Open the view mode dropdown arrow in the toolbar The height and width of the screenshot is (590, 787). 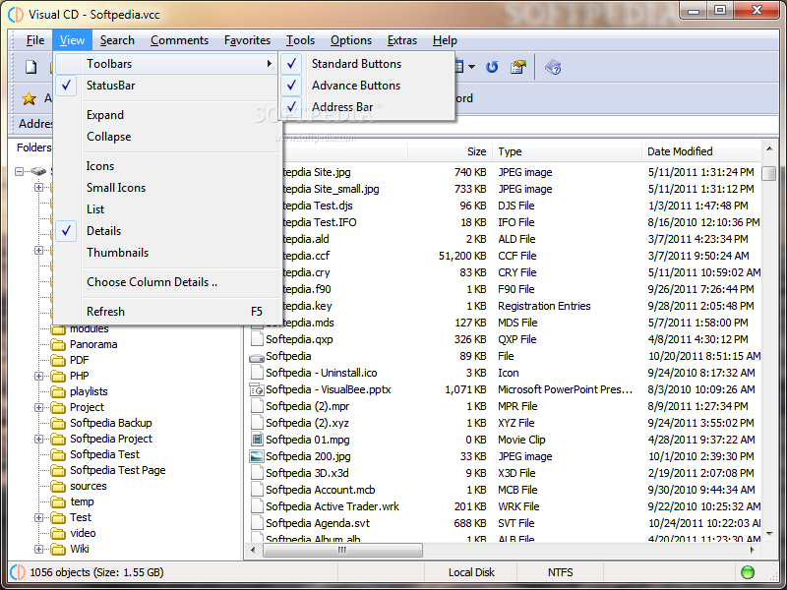click(471, 67)
